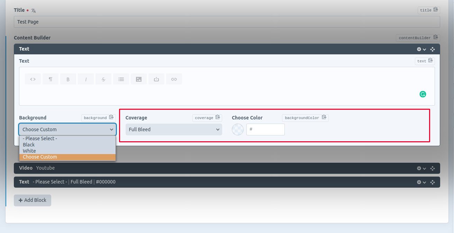Open the Grammarly icon in the text field

[x=423, y=94]
